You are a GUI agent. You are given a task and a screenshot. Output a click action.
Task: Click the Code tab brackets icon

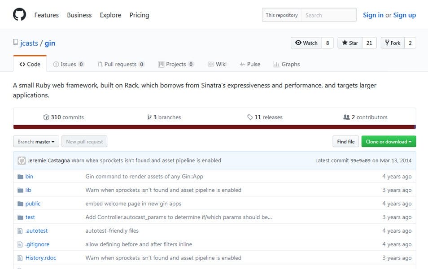(22, 65)
